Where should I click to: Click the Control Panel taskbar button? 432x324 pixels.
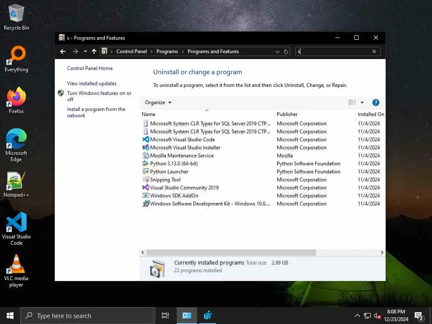(x=186, y=316)
